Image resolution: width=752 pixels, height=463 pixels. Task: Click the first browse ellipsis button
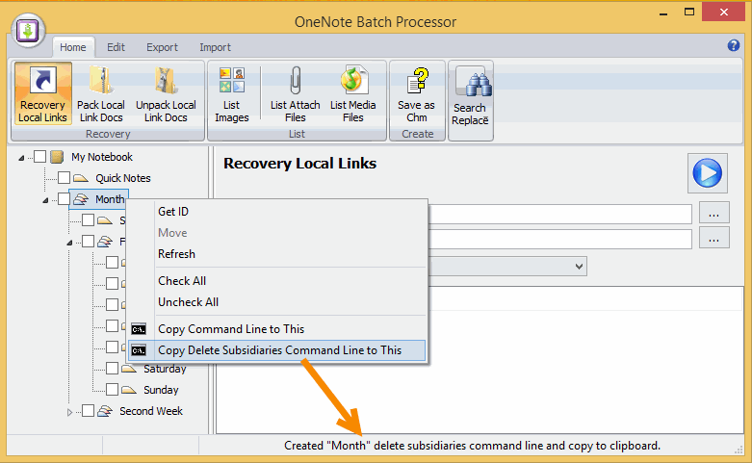click(714, 213)
